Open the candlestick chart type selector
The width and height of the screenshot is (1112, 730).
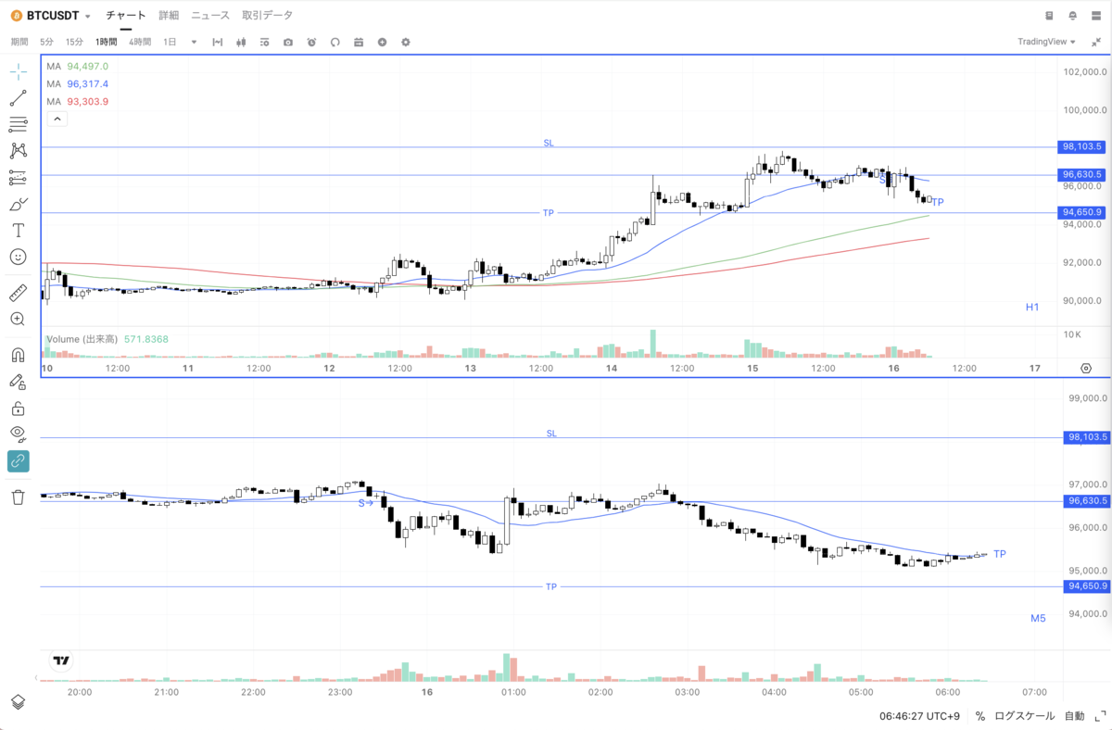point(241,42)
